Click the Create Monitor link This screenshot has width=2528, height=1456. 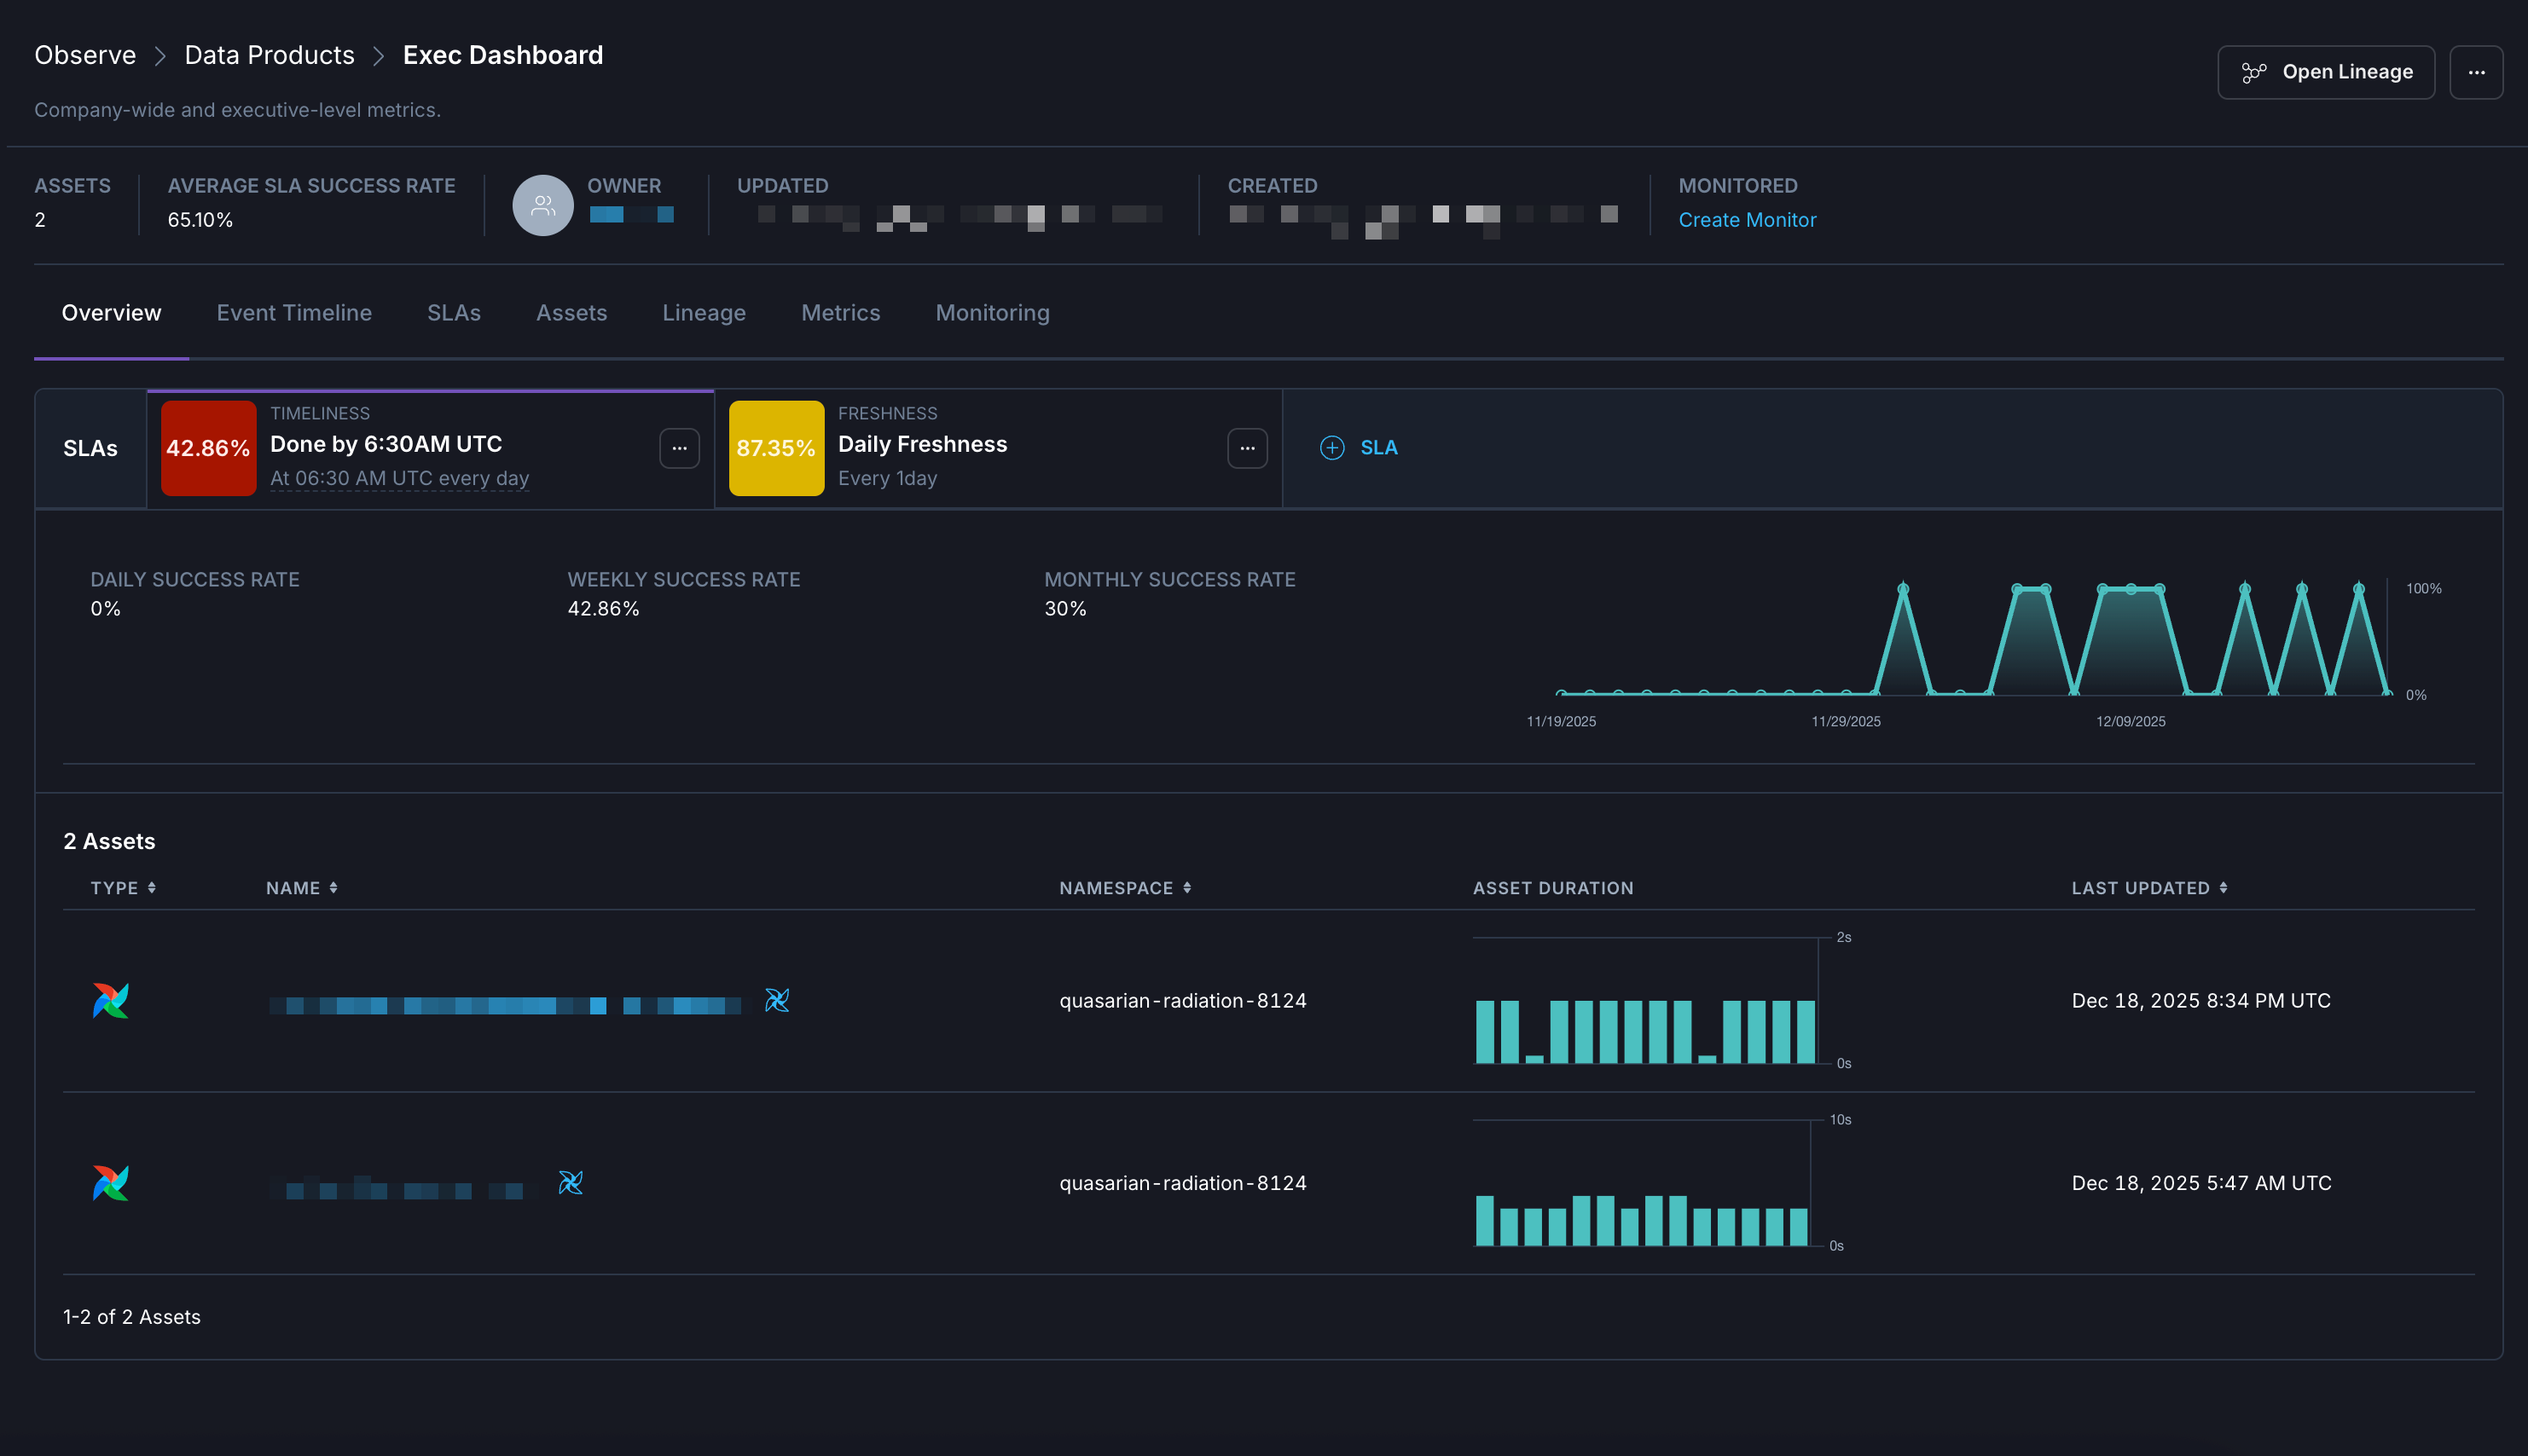pos(1747,219)
